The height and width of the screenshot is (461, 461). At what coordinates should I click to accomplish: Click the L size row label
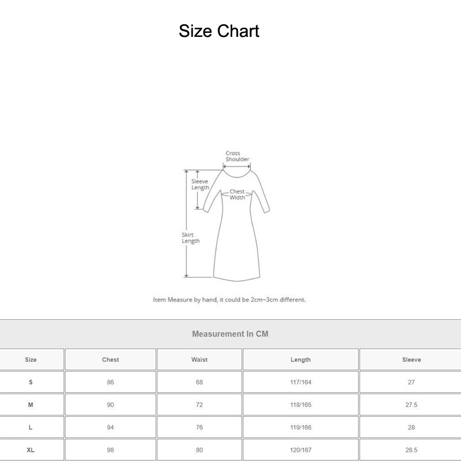point(31,427)
